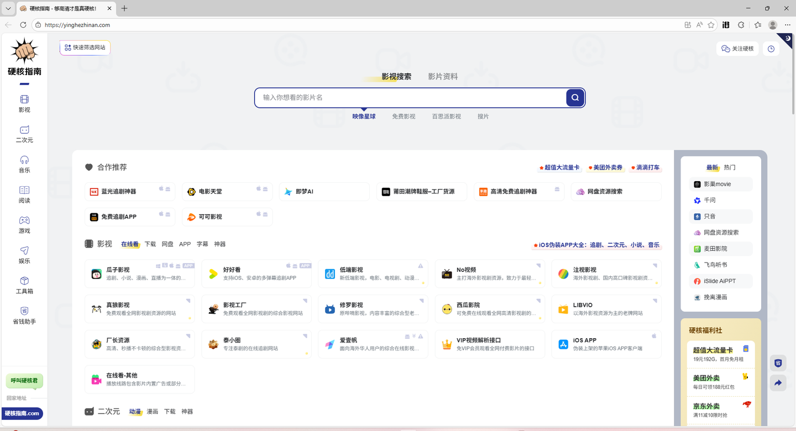
Task: Open the history clock button
Action: [x=771, y=49]
